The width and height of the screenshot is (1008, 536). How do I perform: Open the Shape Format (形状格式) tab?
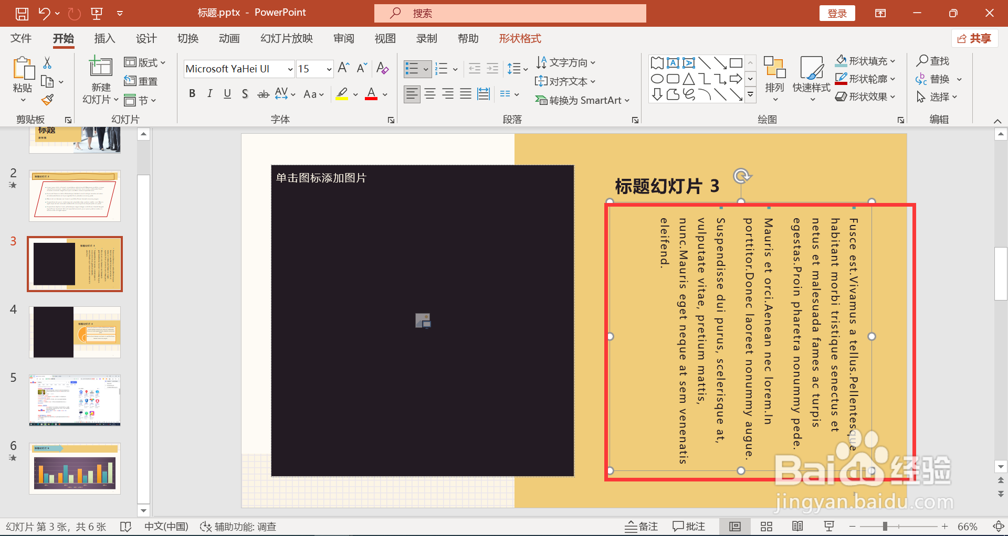(520, 38)
